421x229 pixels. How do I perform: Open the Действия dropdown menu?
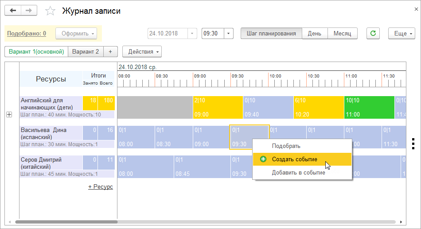[x=142, y=51]
